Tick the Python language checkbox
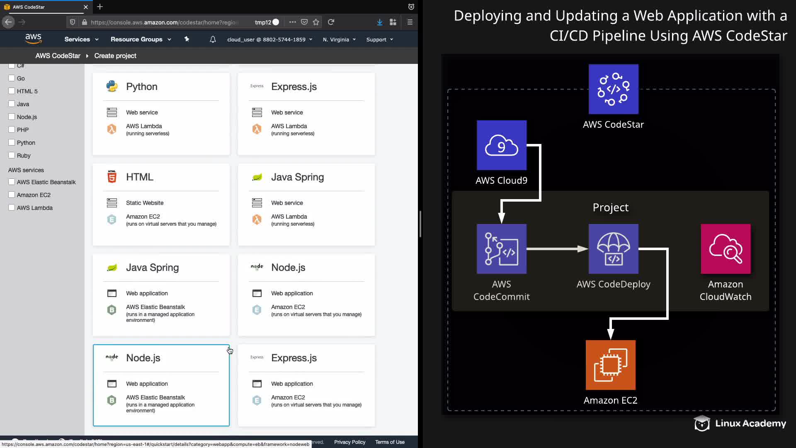Viewport: 796px width, 448px height. tap(12, 143)
